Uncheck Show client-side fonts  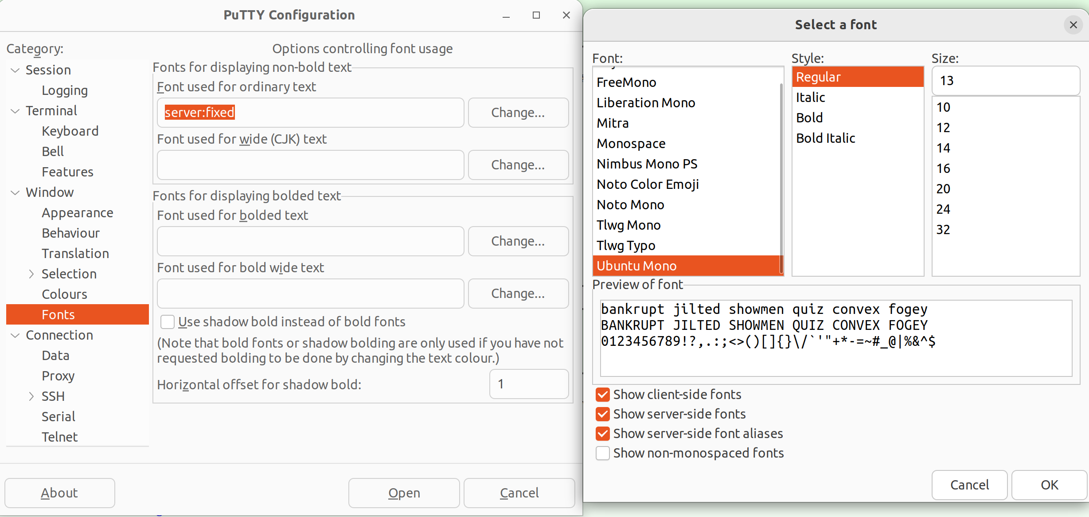pos(603,395)
